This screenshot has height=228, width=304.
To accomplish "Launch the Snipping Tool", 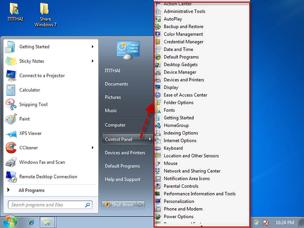I will (x=33, y=105).
